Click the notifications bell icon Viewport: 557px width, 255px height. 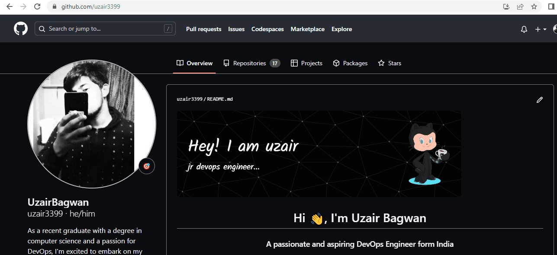524,29
